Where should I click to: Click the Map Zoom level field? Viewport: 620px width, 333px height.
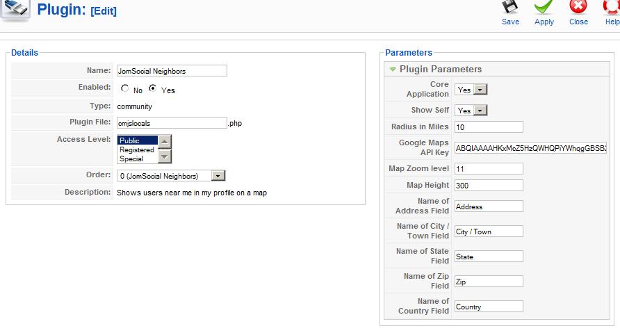coord(488,169)
